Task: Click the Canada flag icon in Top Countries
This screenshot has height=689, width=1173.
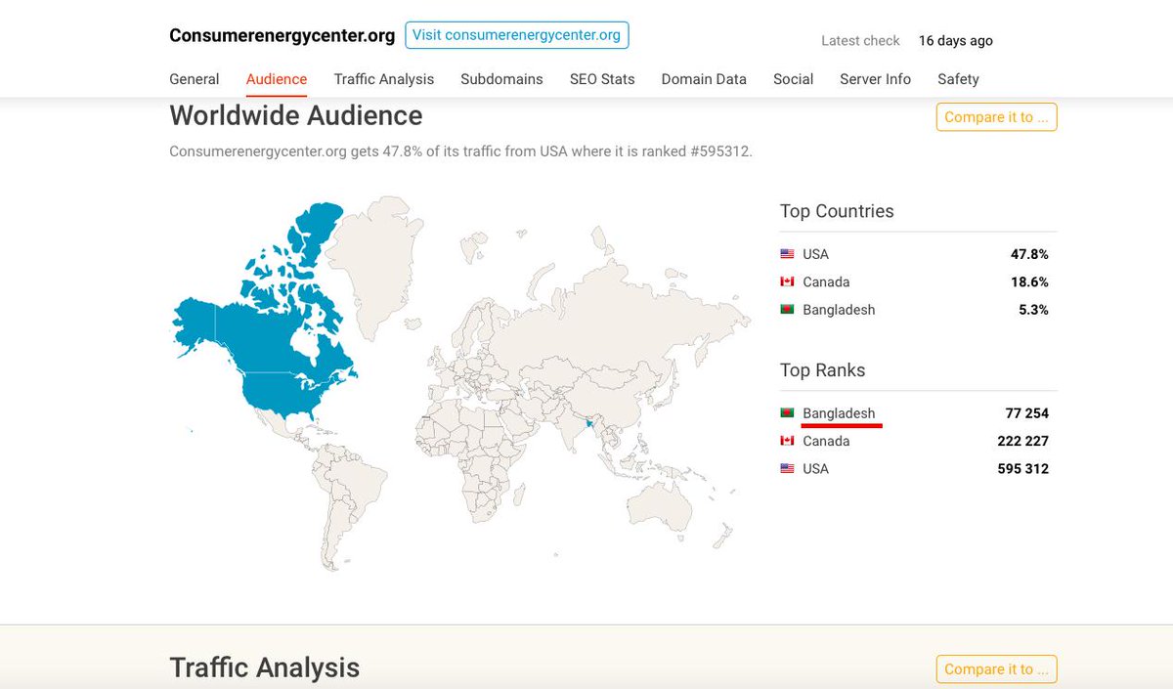Action: pyautogui.click(x=787, y=281)
